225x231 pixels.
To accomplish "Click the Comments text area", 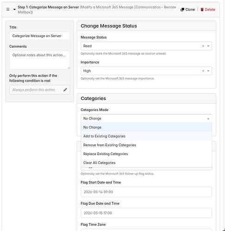I will (x=40, y=60).
